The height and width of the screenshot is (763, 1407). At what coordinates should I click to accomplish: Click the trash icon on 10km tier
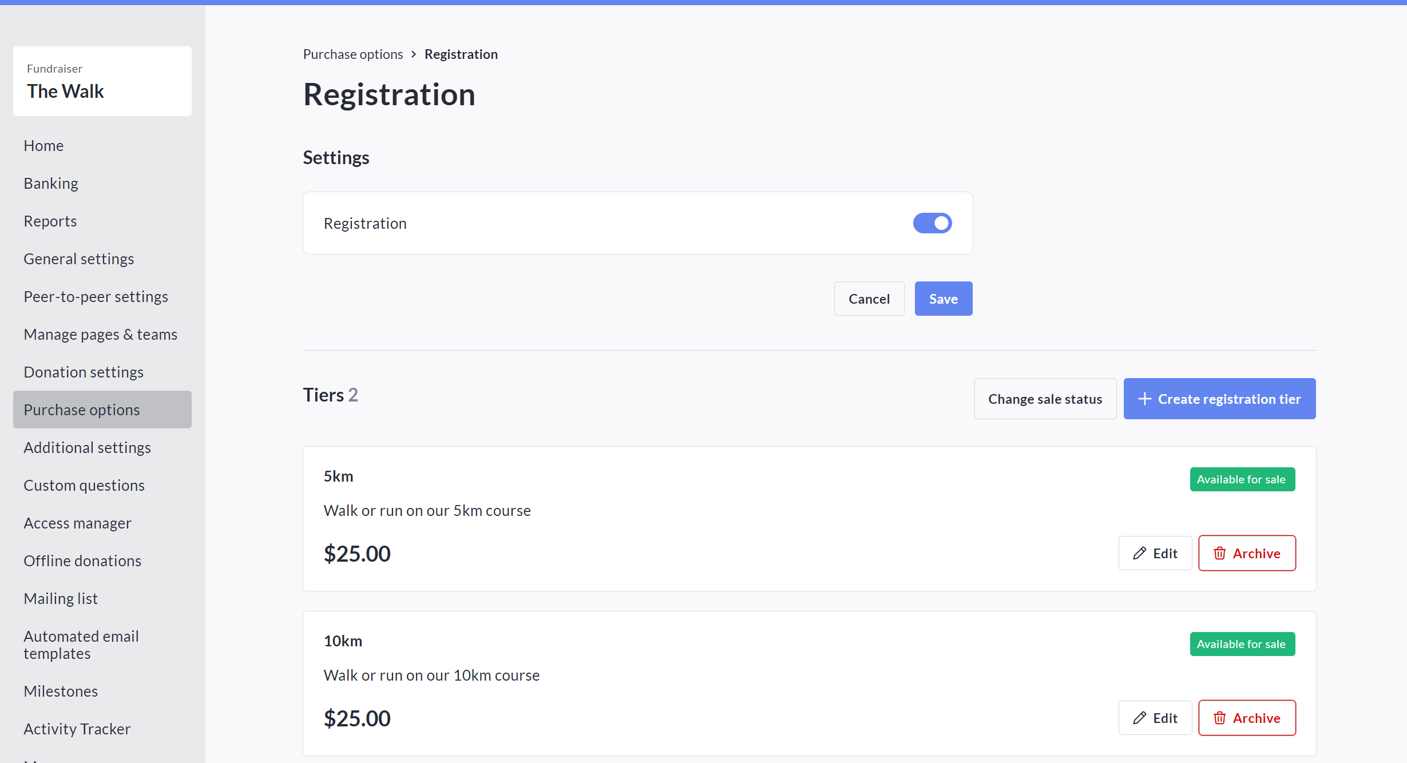tap(1219, 718)
